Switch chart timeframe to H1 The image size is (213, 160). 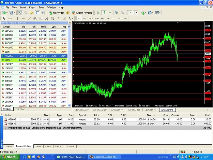pos(102,18)
